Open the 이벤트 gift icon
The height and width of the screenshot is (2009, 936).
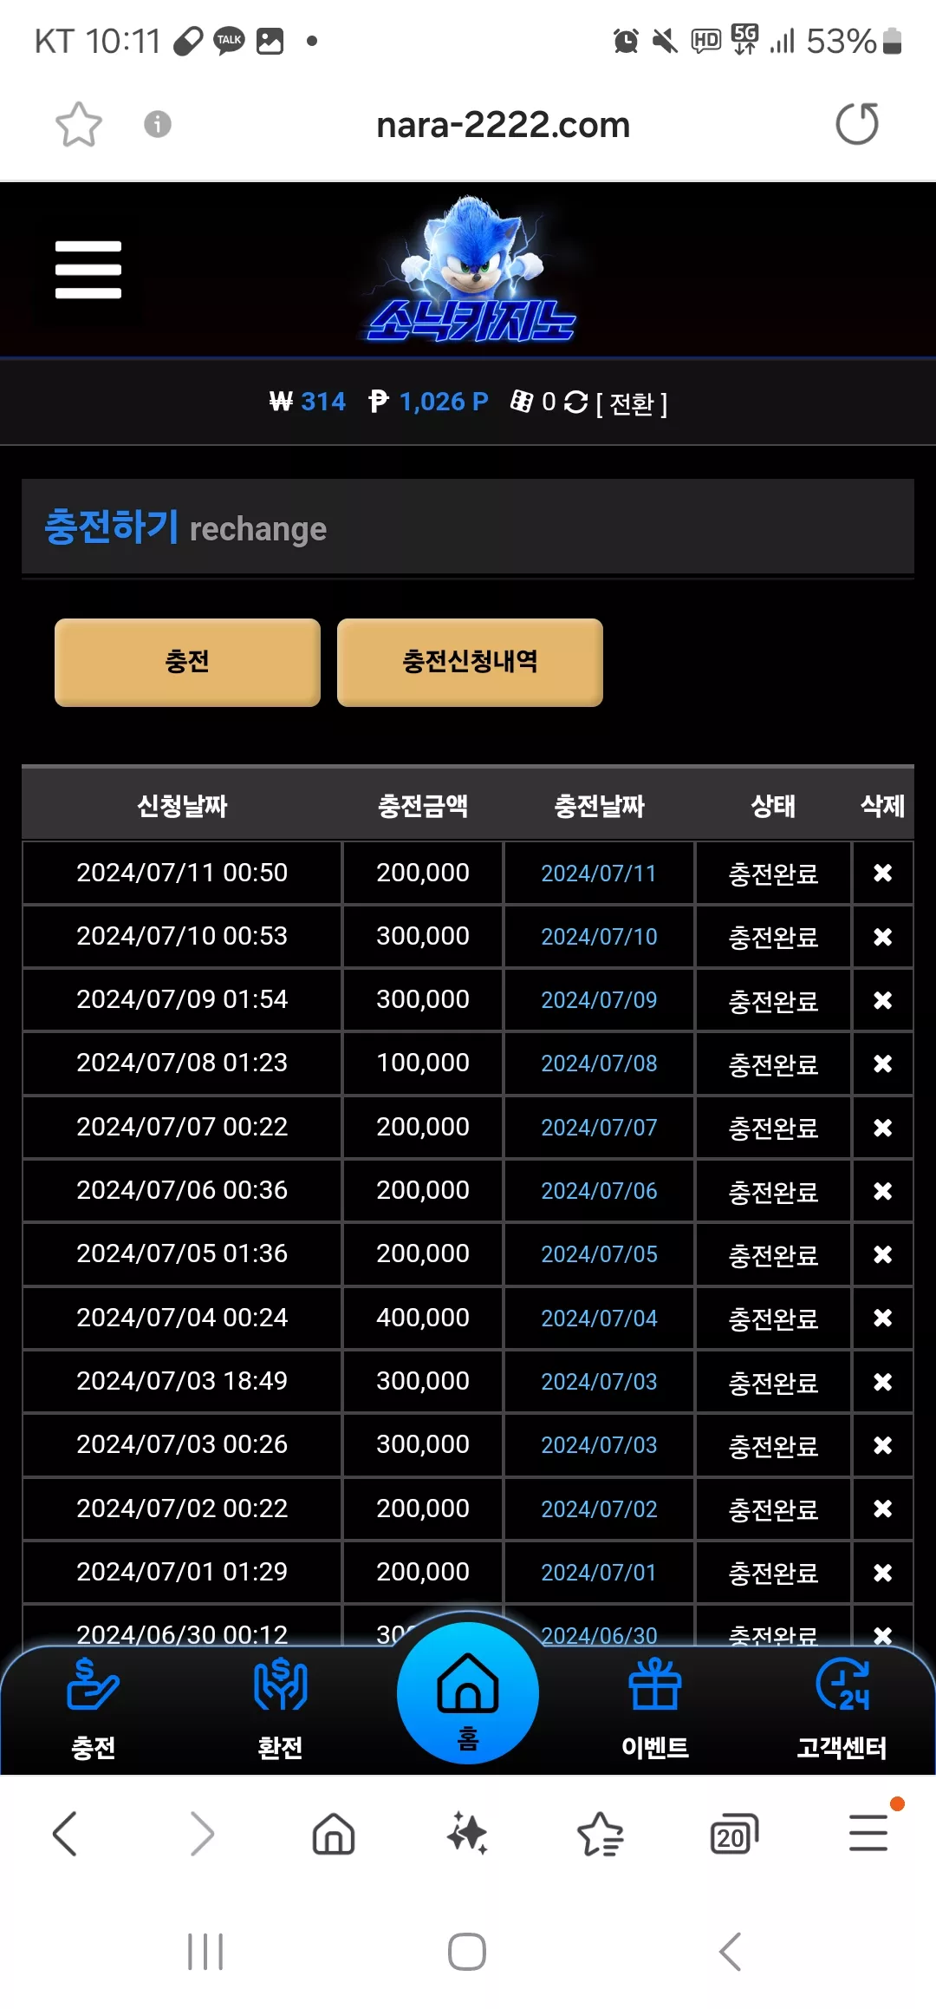655,1707
